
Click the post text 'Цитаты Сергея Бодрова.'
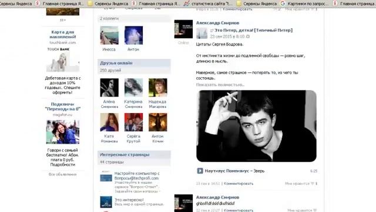[220, 44]
